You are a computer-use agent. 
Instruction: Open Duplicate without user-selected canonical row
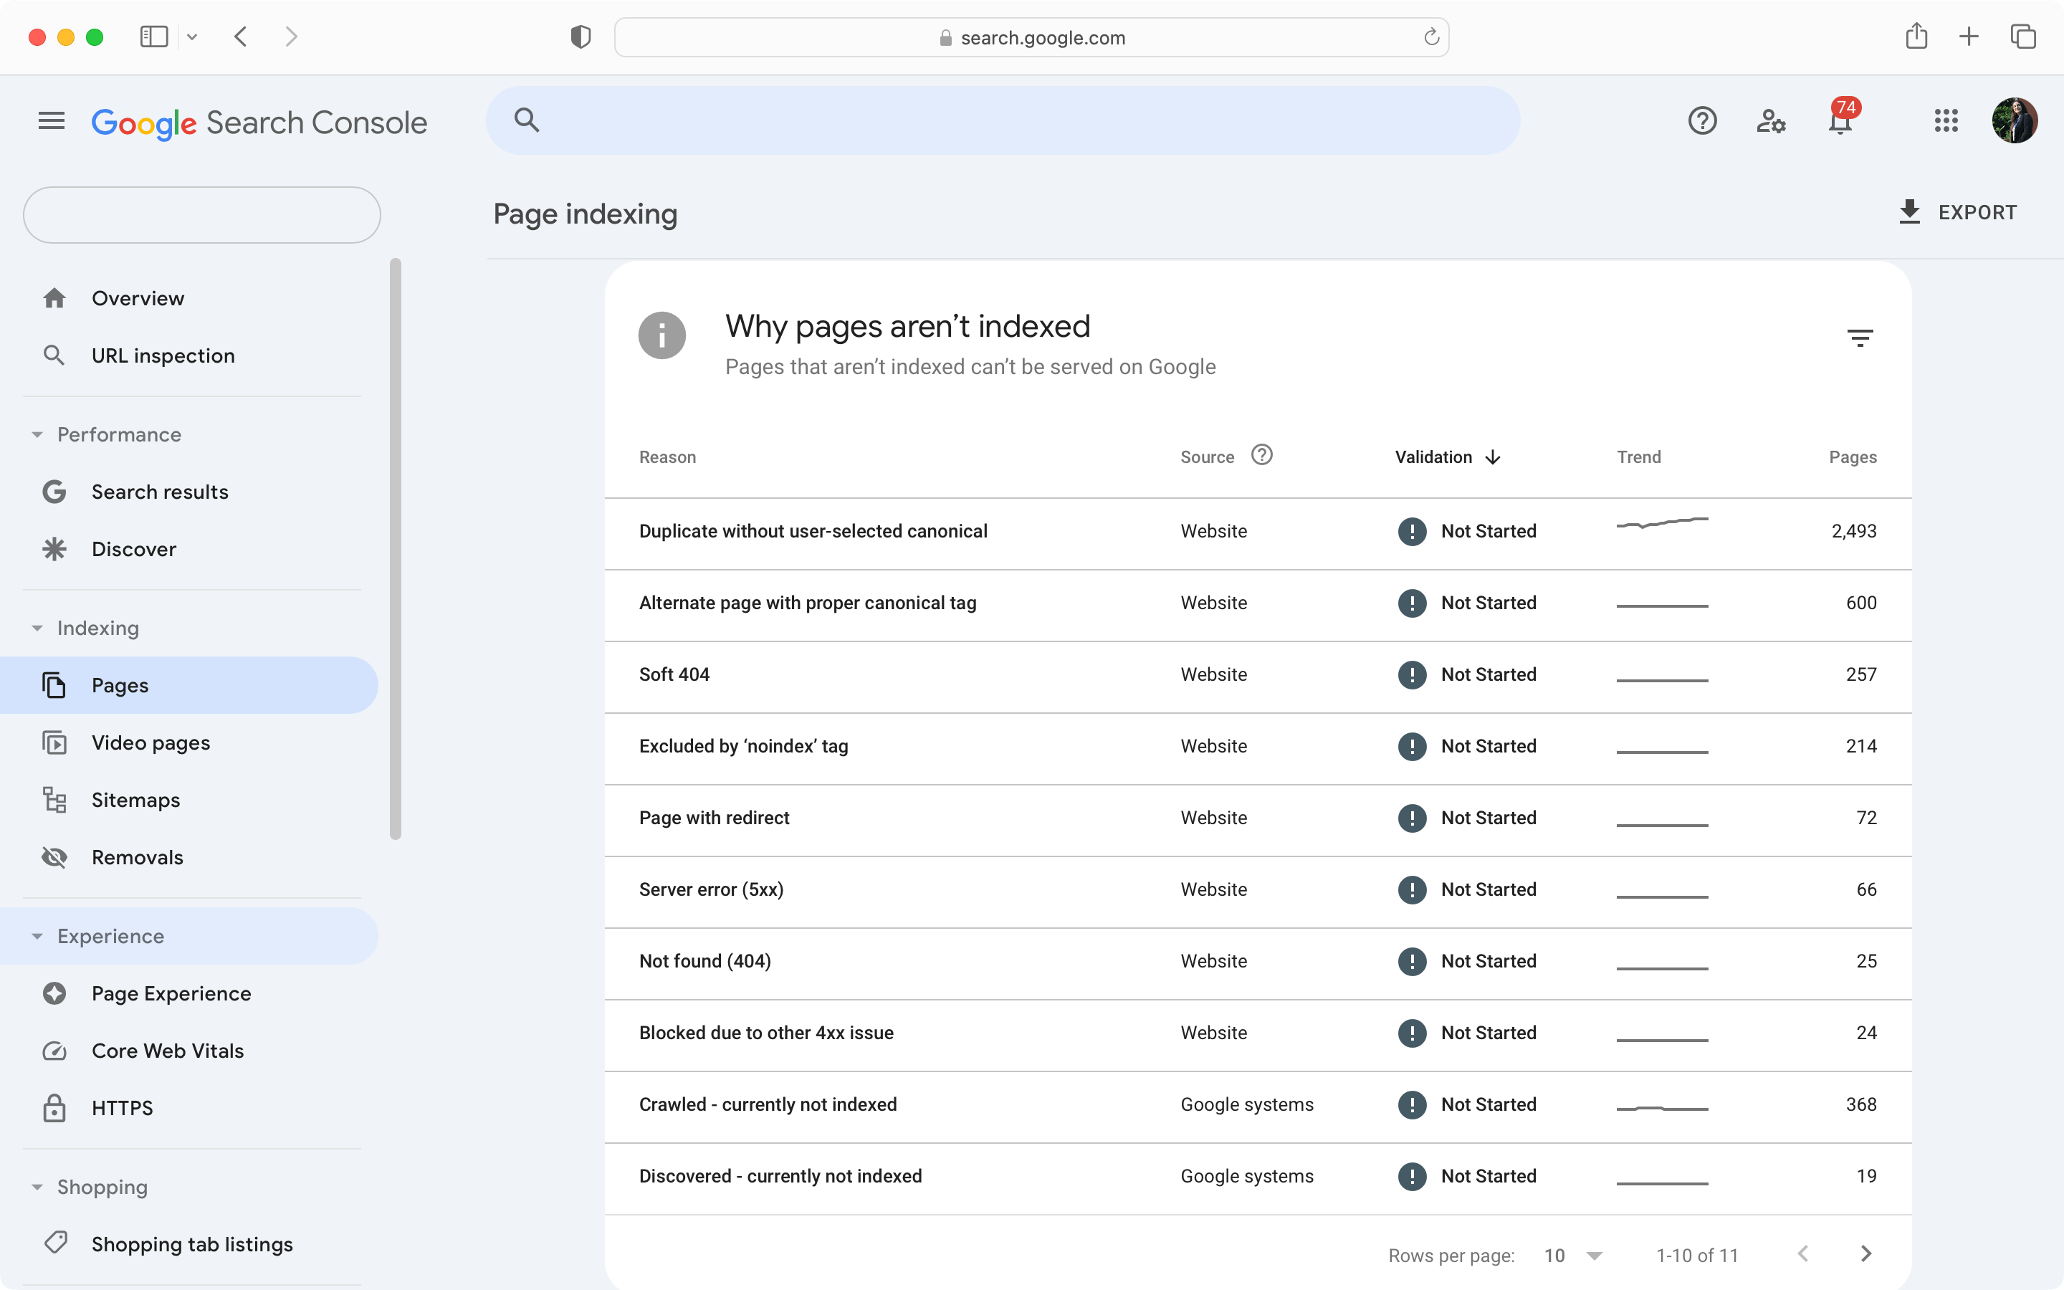(1258, 534)
